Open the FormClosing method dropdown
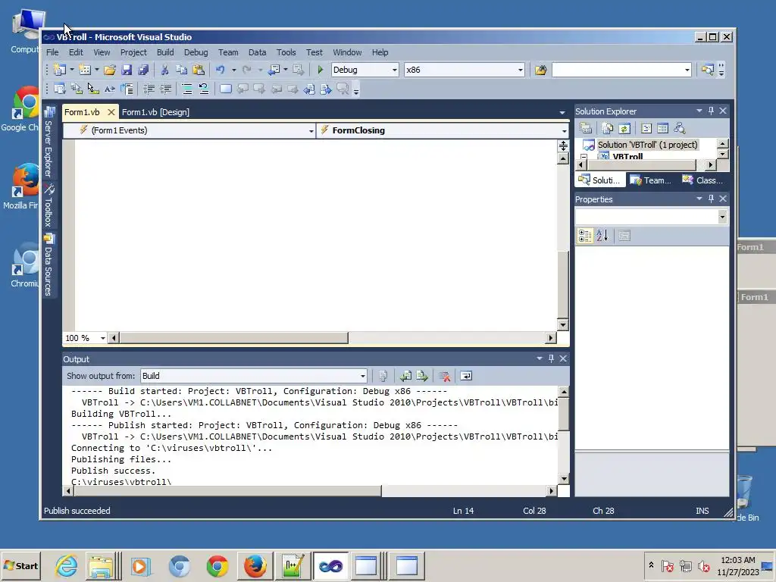The image size is (776, 582). point(564,130)
